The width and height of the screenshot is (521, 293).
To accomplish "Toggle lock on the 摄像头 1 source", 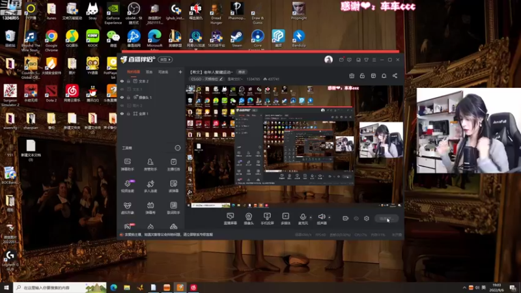I will tap(128, 97).
